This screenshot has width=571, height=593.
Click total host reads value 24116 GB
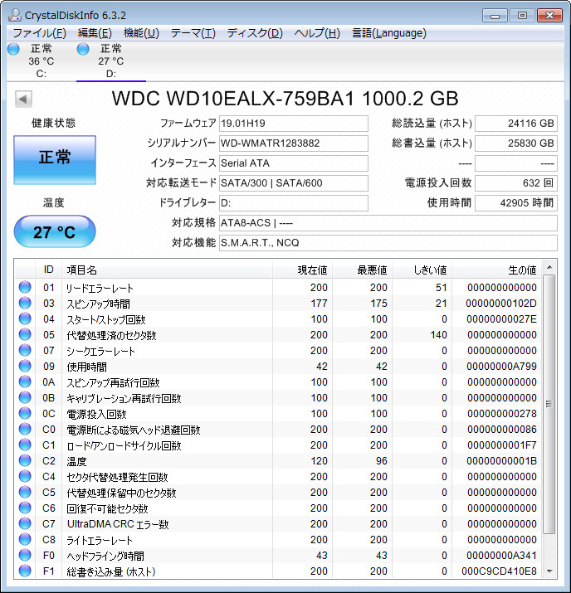515,124
